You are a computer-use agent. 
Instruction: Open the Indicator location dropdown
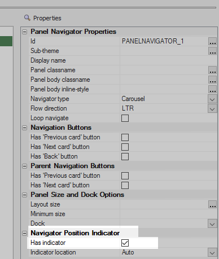(212, 252)
